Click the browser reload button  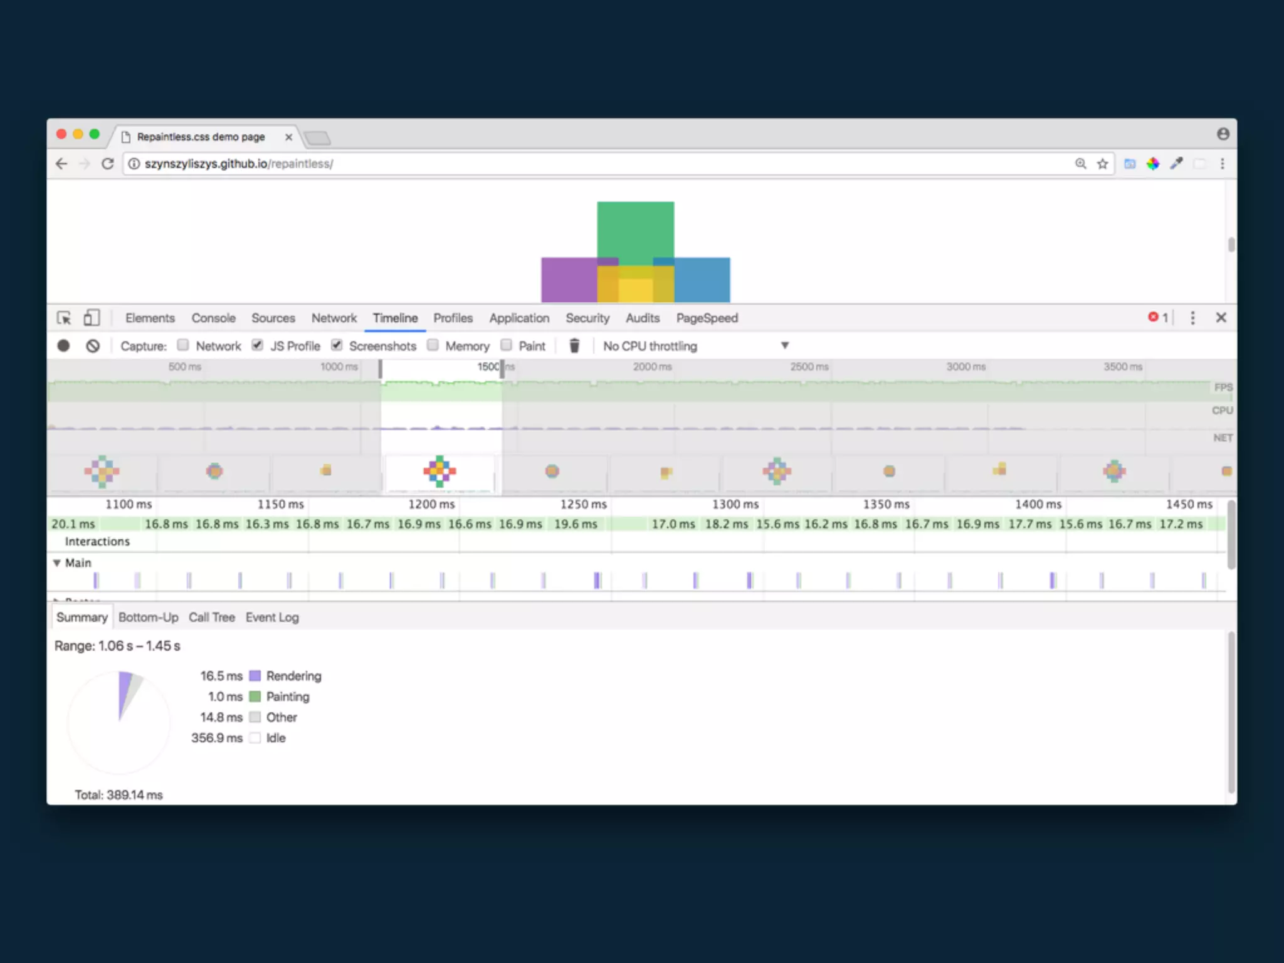[107, 164]
